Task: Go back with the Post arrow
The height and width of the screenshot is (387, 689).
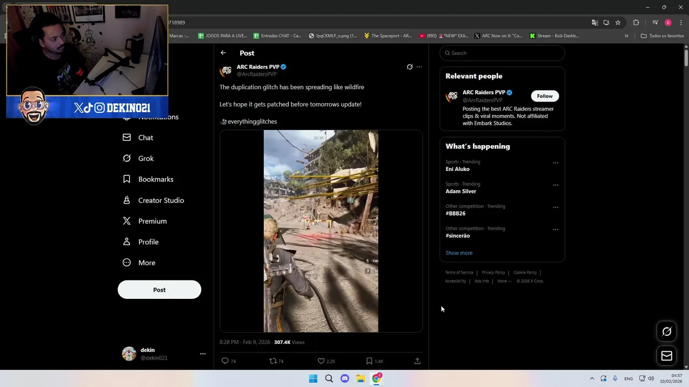Action: [223, 53]
